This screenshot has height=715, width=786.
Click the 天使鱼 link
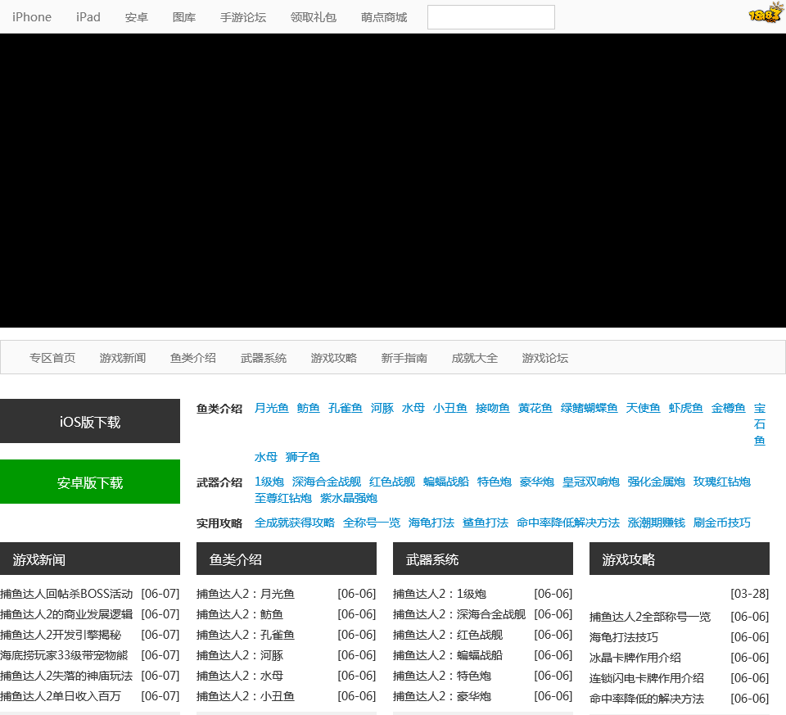[644, 408]
